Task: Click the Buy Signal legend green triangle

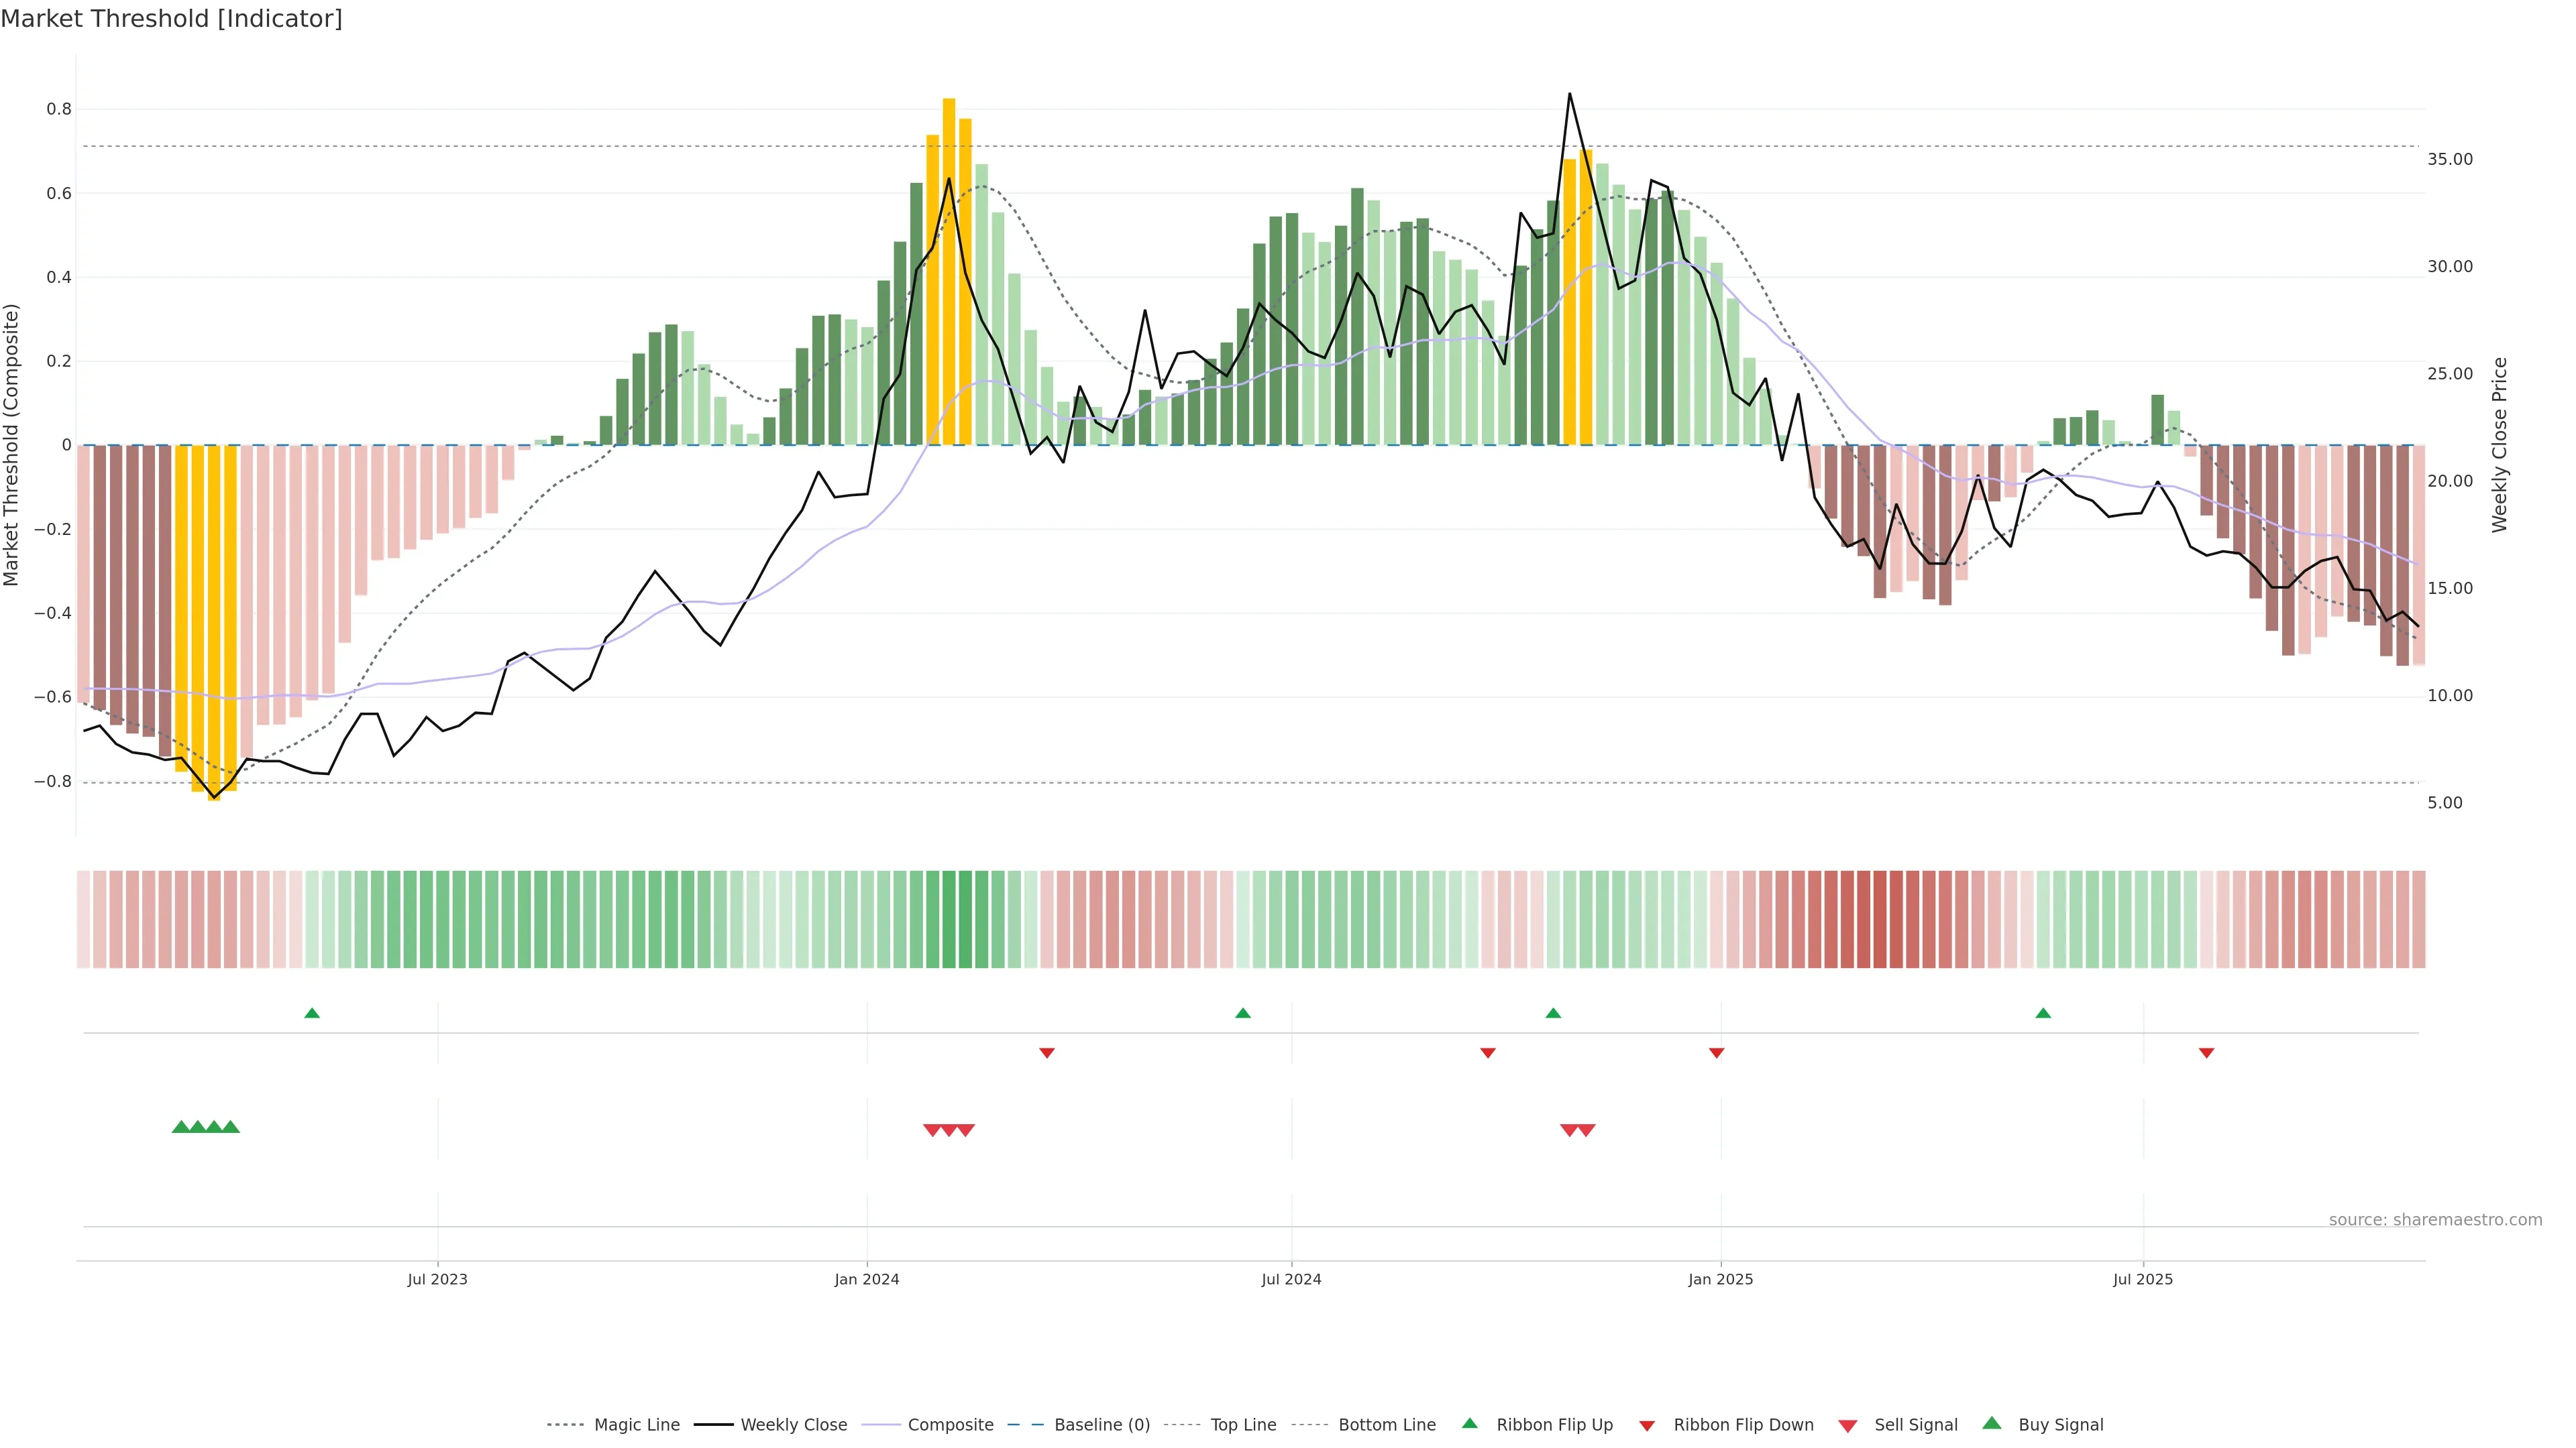Action: (x=1991, y=1423)
